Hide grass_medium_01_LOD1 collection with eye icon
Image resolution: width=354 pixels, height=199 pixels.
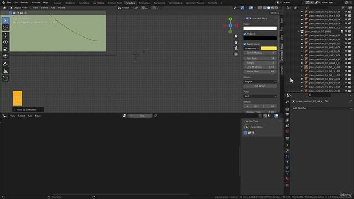click(346, 32)
